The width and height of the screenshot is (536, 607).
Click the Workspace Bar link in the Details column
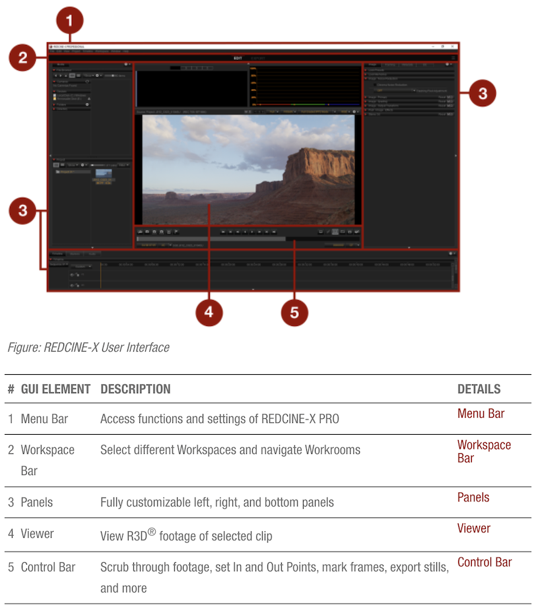pos(484,451)
